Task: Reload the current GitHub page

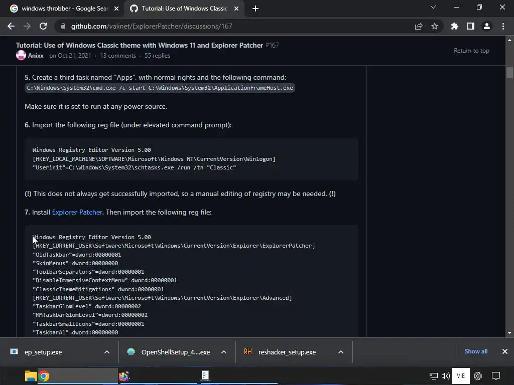Action: tap(43, 26)
